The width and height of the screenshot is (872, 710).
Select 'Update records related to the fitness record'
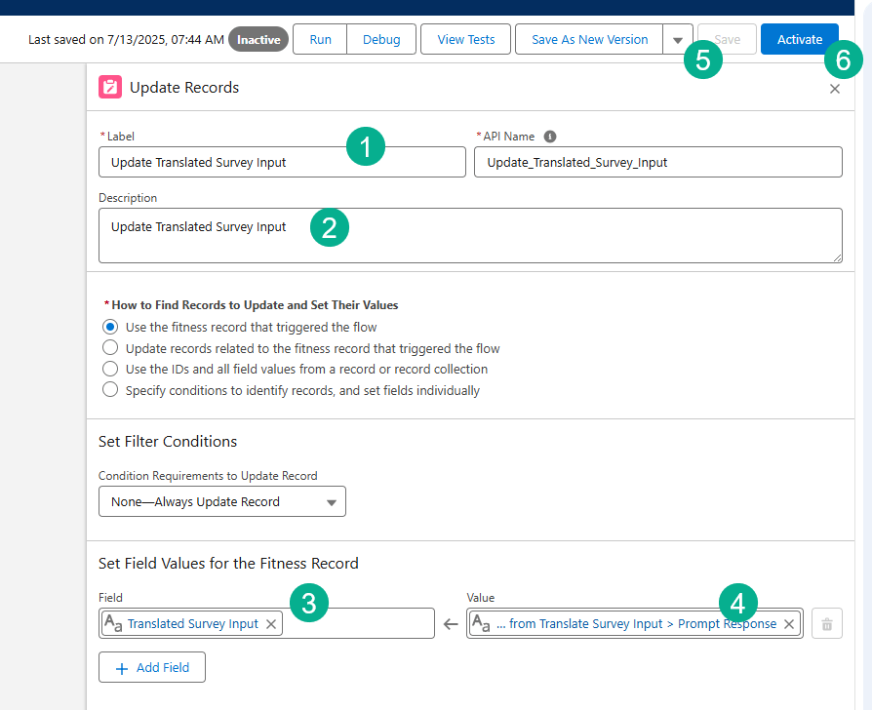tap(110, 348)
